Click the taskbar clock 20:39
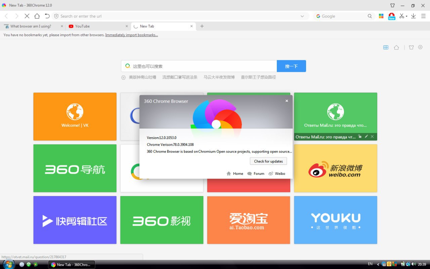 click(422, 264)
